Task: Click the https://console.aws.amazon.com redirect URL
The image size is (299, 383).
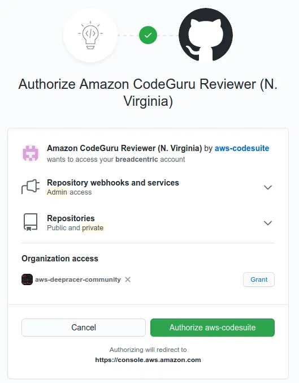Action: click(x=148, y=360)
